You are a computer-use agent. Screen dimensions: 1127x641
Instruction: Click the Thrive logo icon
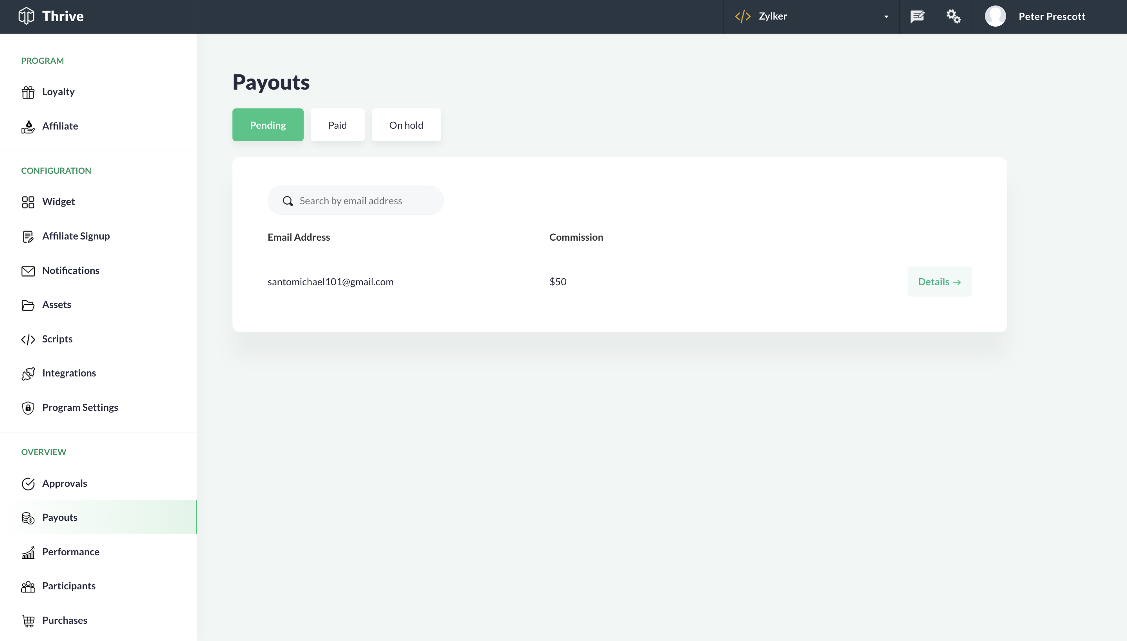[x=27, y=16]
